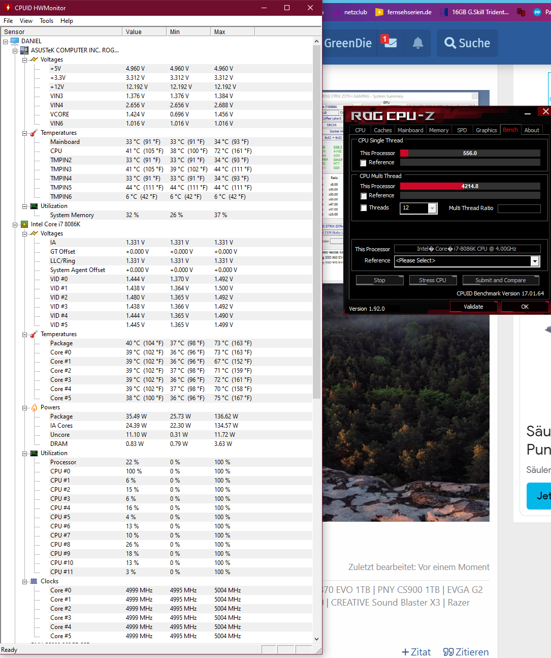
Task: Click the DANIEL computer icon
Action: coord(15,41)
